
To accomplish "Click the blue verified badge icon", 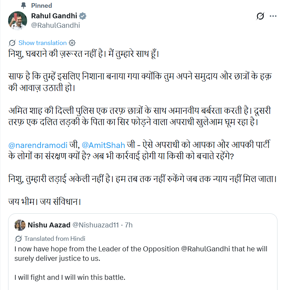I will tap(83, 16).
